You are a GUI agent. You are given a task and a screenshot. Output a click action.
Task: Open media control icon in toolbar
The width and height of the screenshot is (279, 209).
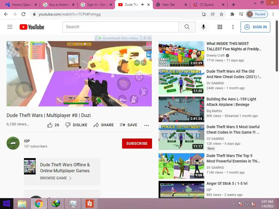[x=241, y=14]
